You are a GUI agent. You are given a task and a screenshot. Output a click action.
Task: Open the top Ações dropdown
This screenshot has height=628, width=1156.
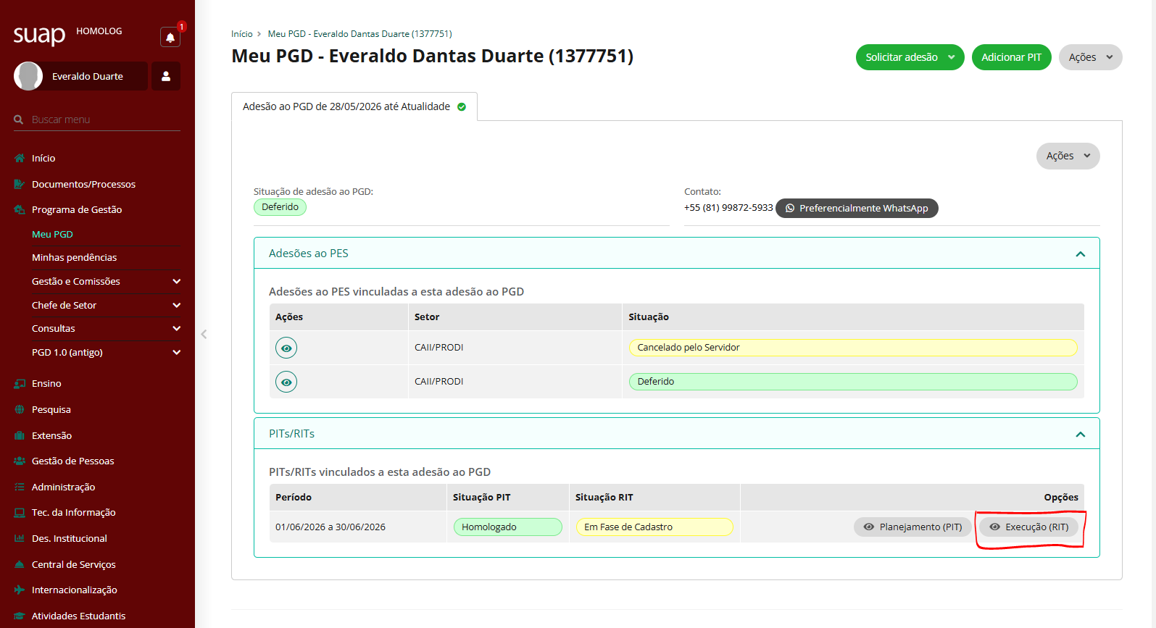click(1090, 57)
